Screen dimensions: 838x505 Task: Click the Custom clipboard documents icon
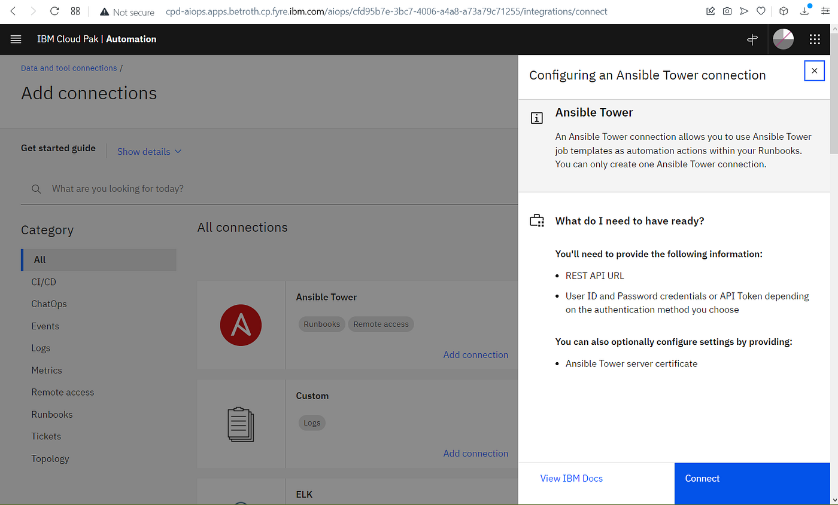tap(241, 424)
